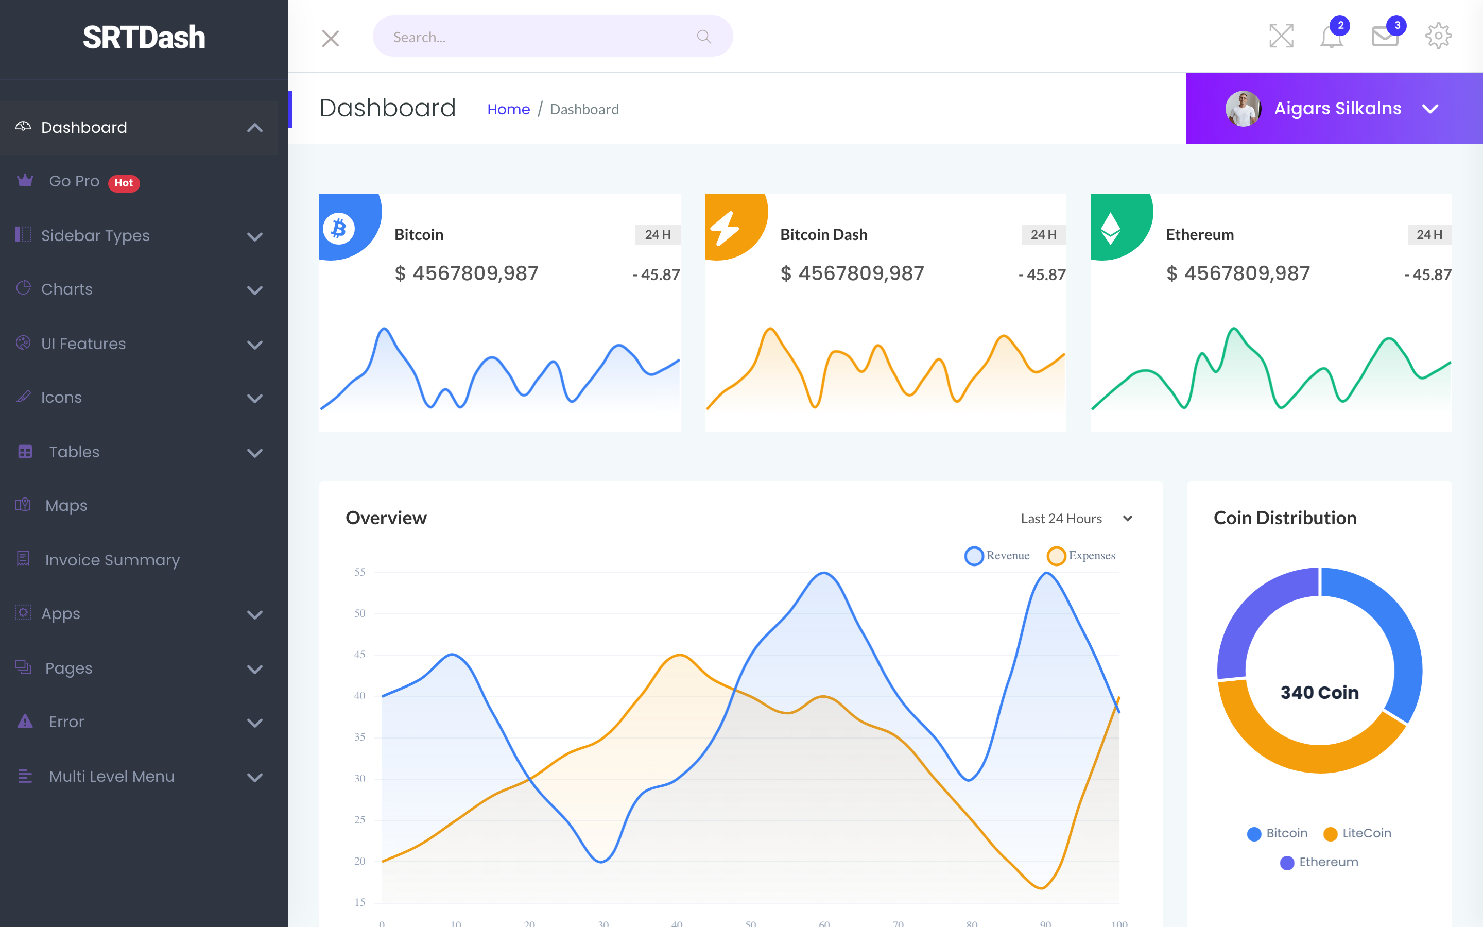The width and height of the screenshot is (1483, 927).
Task: Collapse the Dashboard menu chevron
Action: [255, 128]
